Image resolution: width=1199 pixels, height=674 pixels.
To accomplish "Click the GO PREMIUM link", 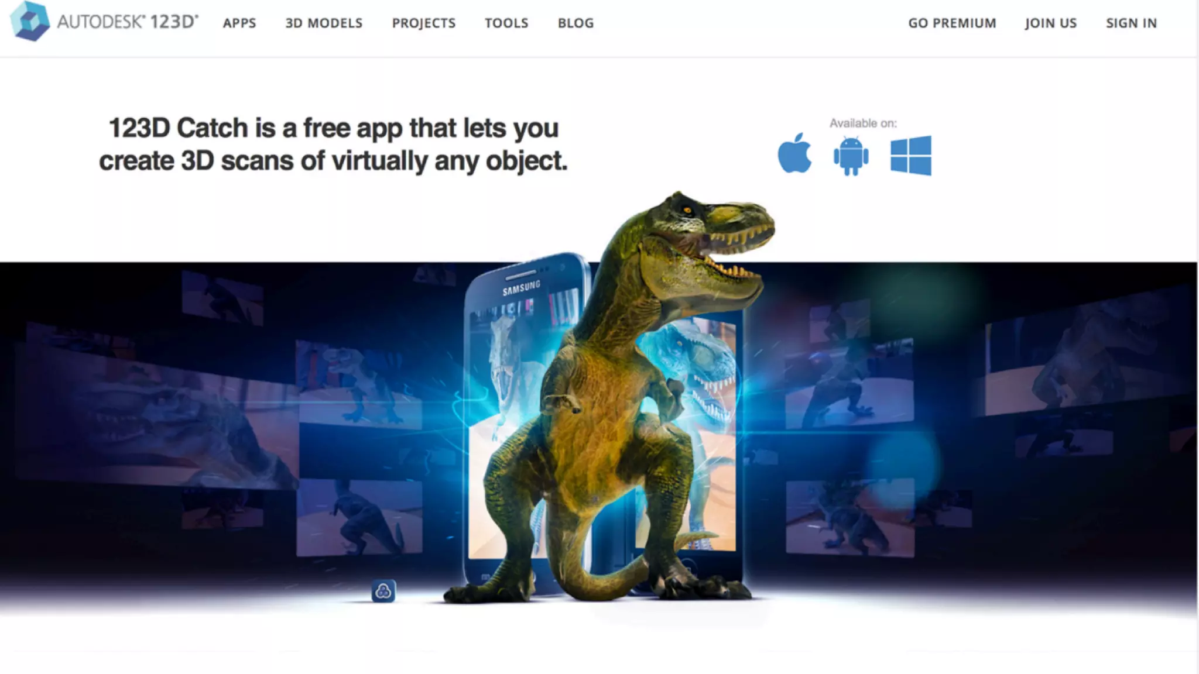I will 952,23.
